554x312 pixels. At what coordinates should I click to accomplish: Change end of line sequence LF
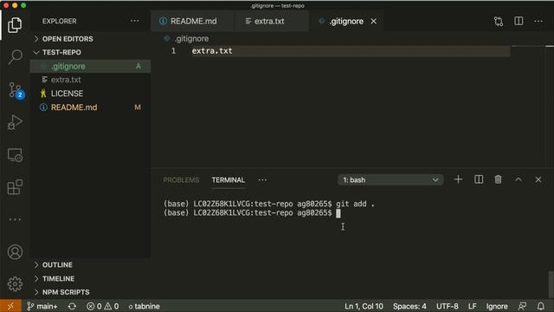(472, 306)
